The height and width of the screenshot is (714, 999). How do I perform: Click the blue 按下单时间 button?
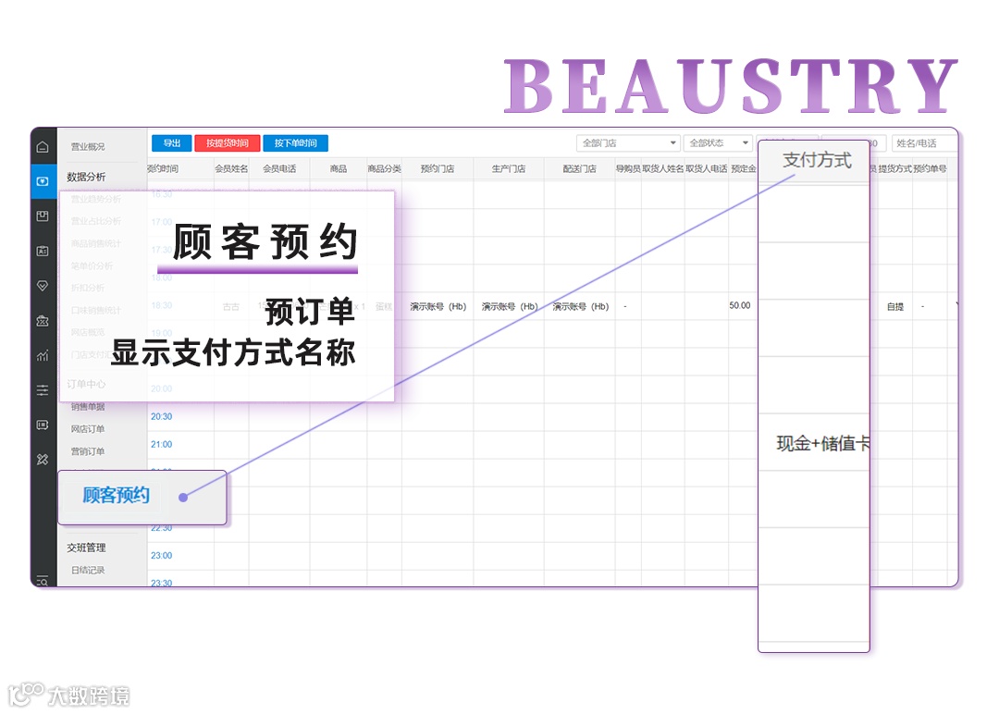click(296, 143)
